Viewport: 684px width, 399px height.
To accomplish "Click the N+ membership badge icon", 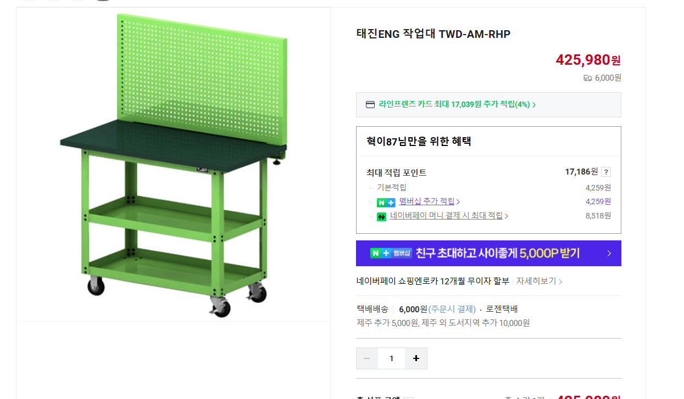I will (386, 202).
